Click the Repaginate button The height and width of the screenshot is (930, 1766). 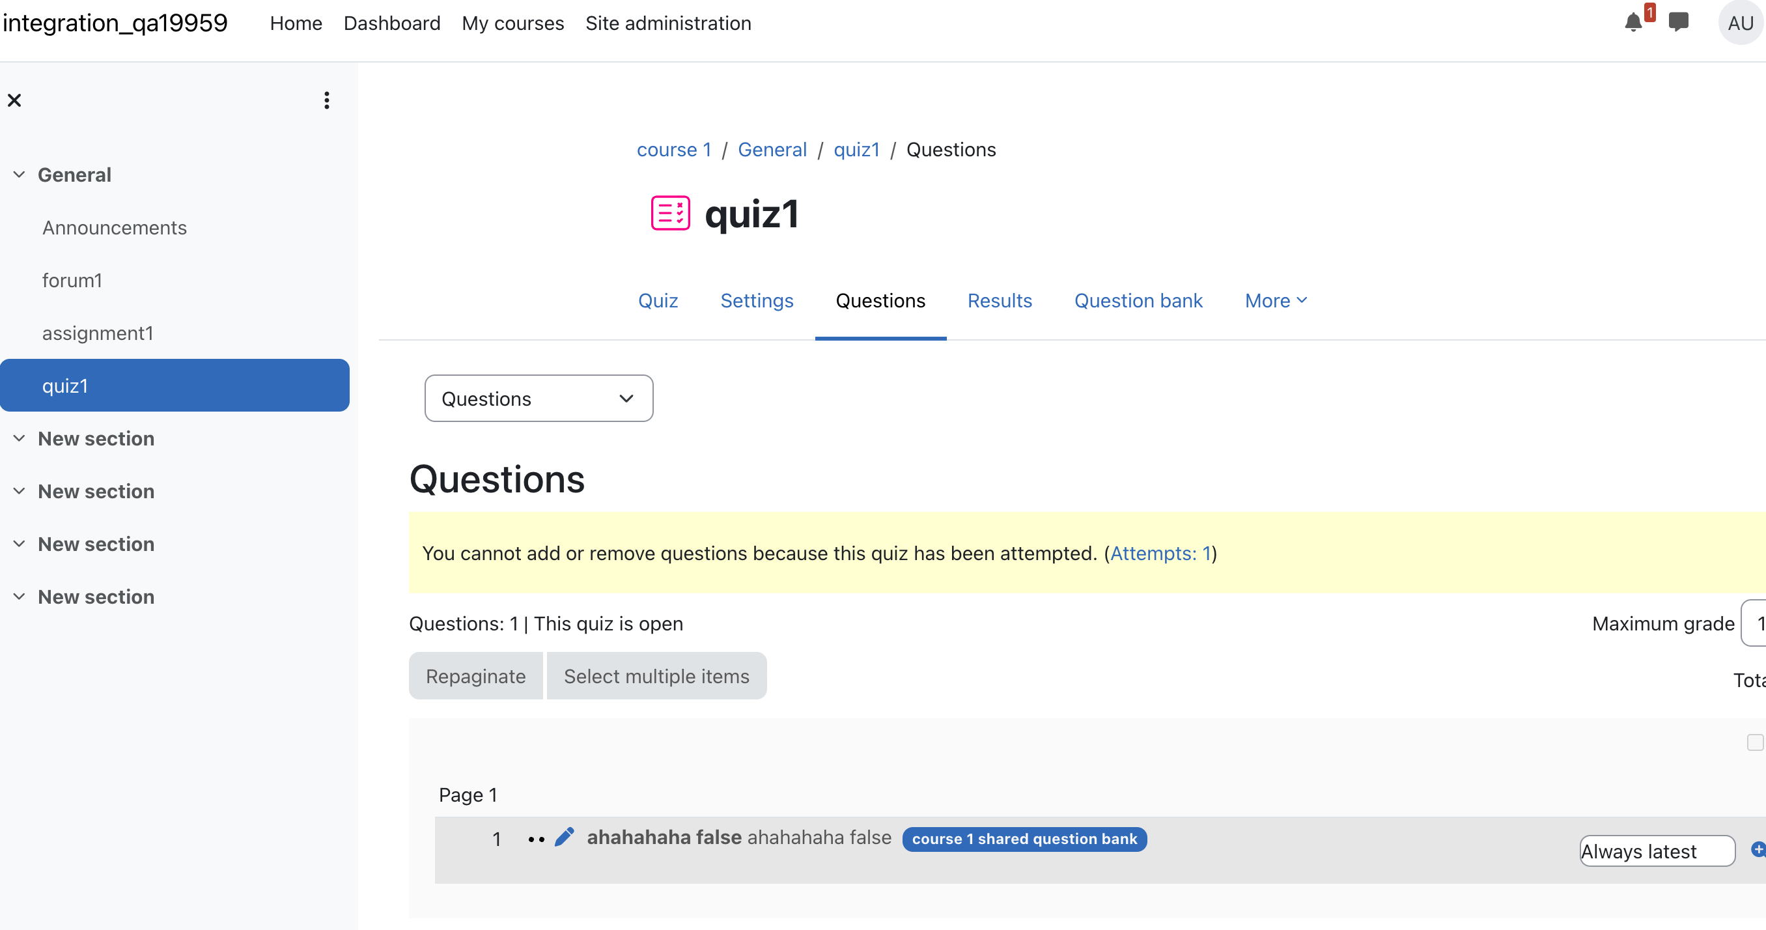(475, 675)
